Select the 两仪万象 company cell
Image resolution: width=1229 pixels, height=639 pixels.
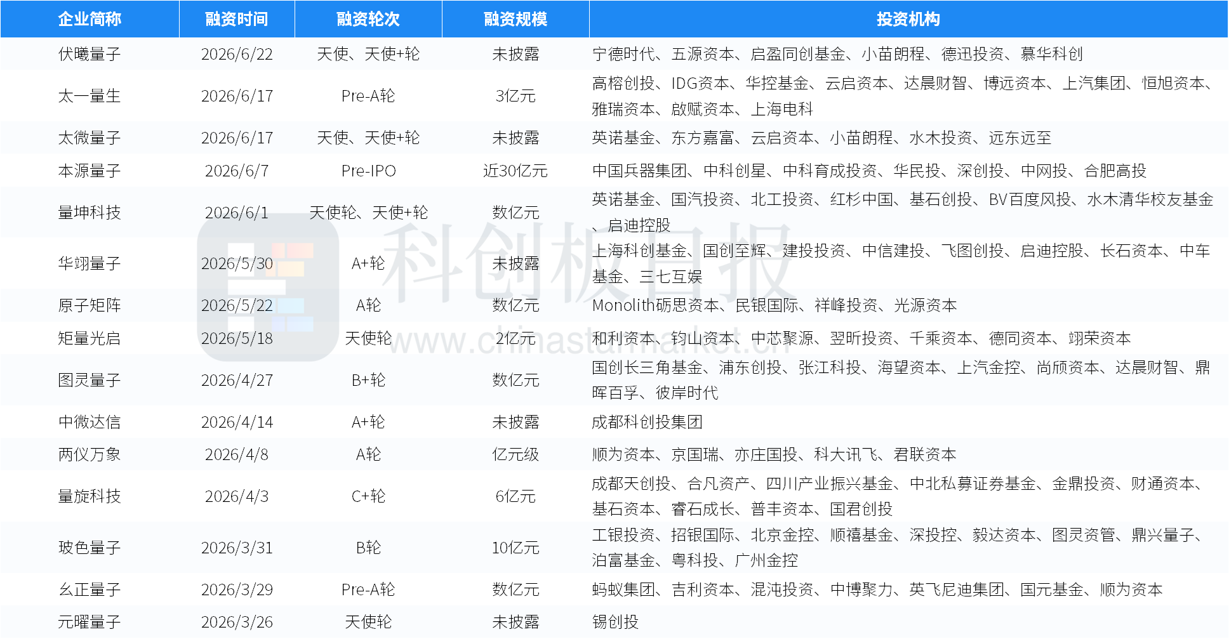pos(90,454)
